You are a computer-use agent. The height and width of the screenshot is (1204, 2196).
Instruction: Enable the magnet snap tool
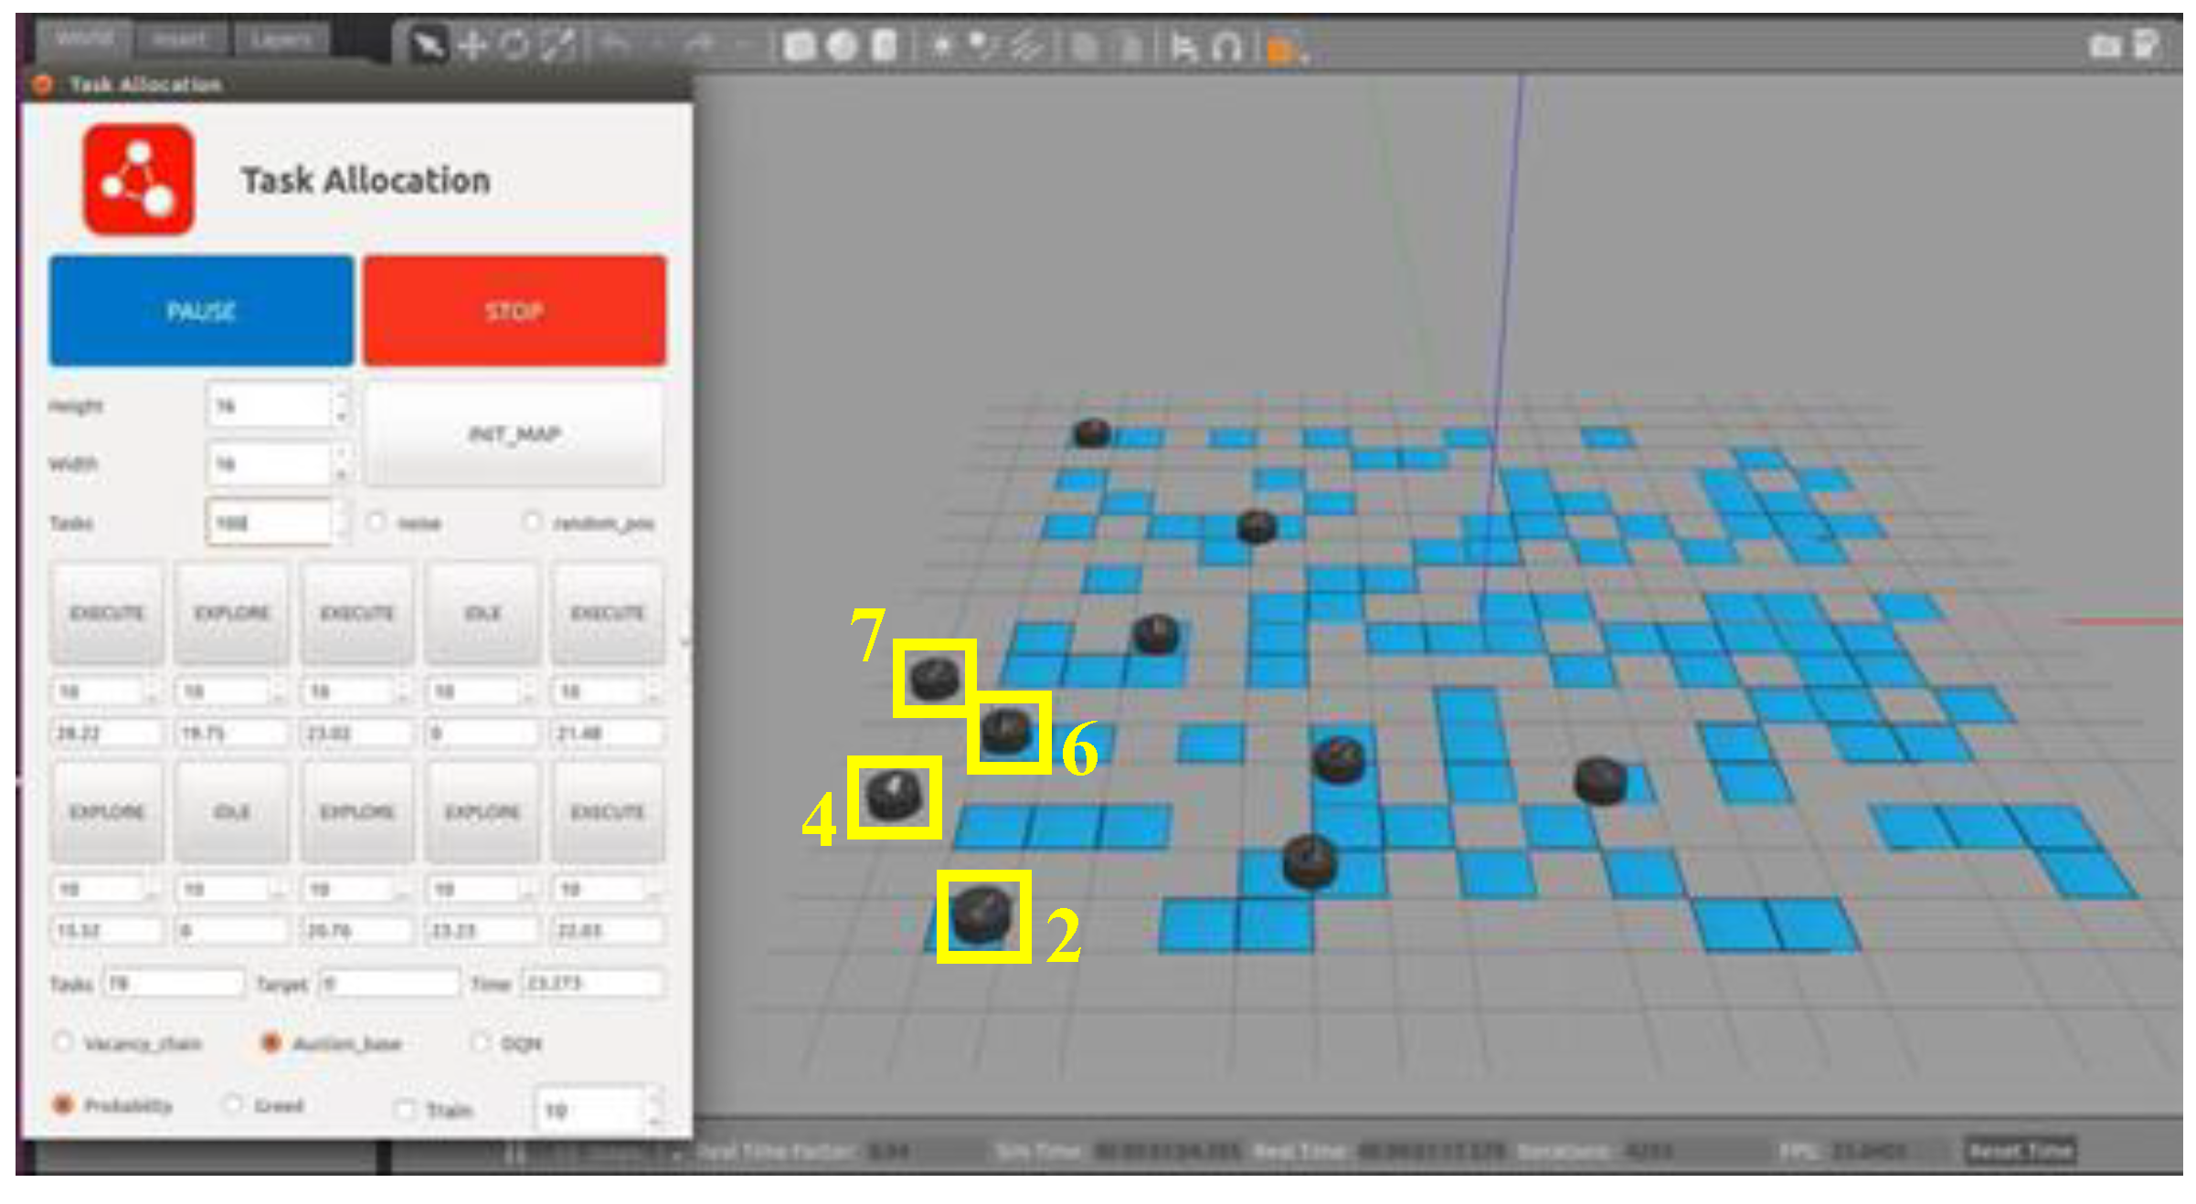tap(1227, 47)
